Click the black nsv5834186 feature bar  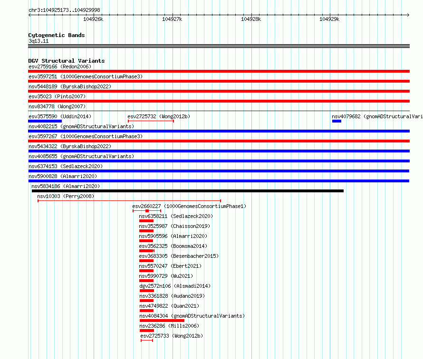pos(188,191)
